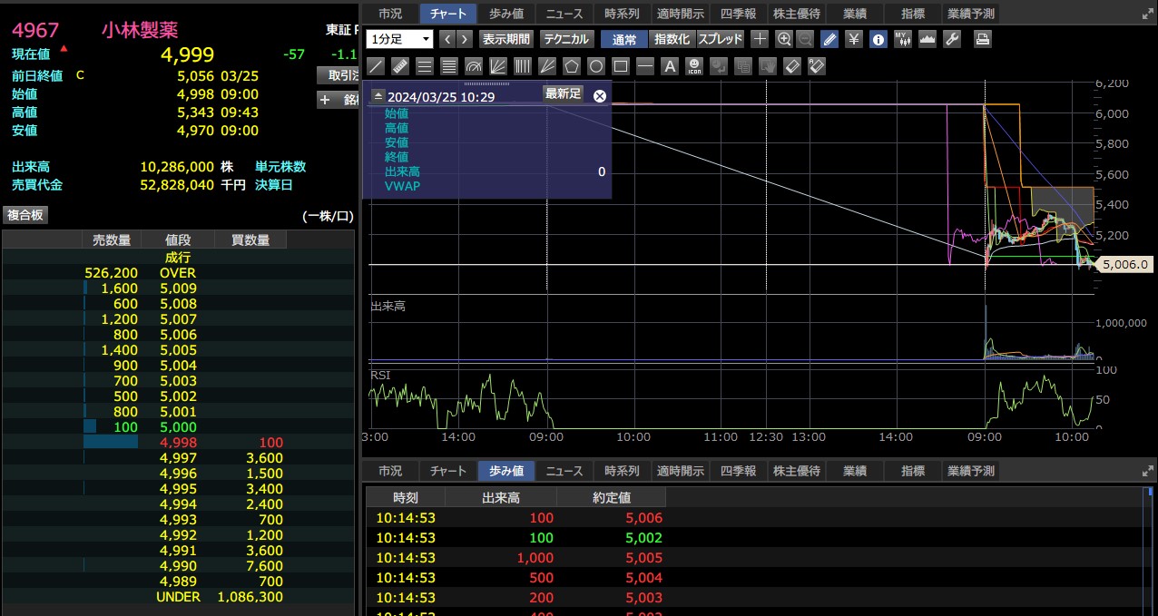Select the fan lines tool
This screenshot has width=1158, height=616.
coord(498,66)
